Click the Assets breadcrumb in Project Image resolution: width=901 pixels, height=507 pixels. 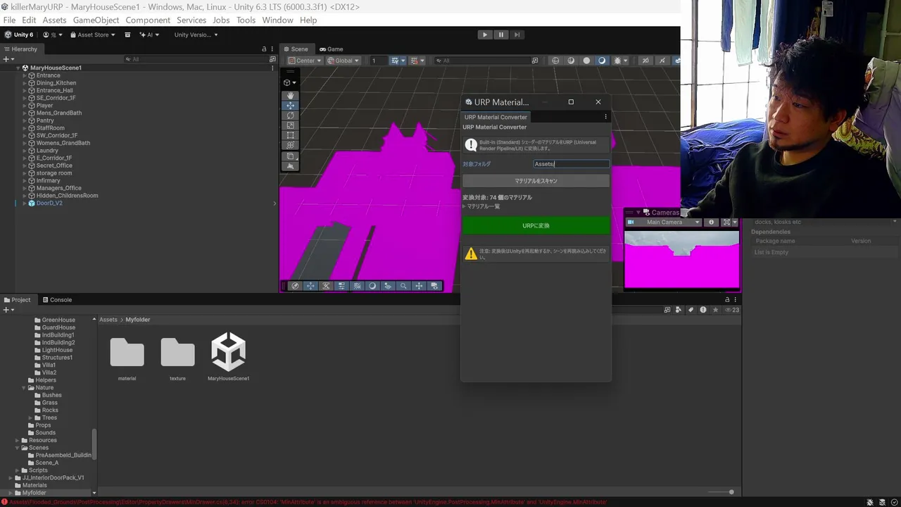point(108,320)
